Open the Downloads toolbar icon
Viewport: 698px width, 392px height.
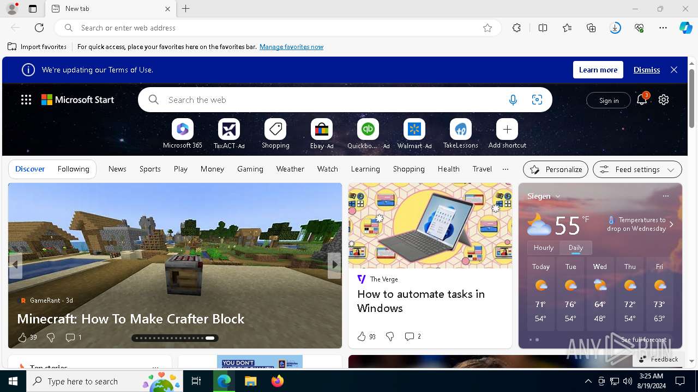pos(615,28)
